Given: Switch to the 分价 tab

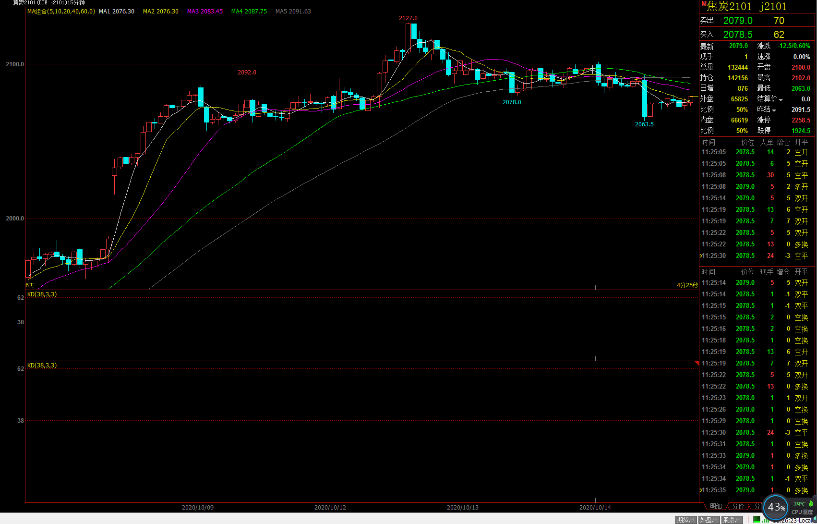Looking at the screenshot, I should click(738, 506).
